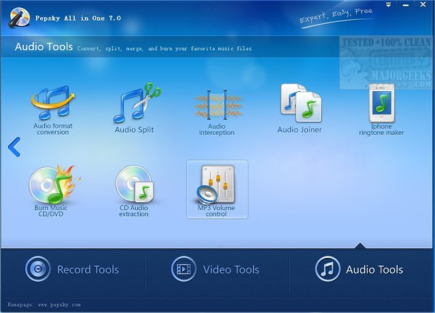
Task: Switch to Record Tools tab
Action: coord(73,269)
